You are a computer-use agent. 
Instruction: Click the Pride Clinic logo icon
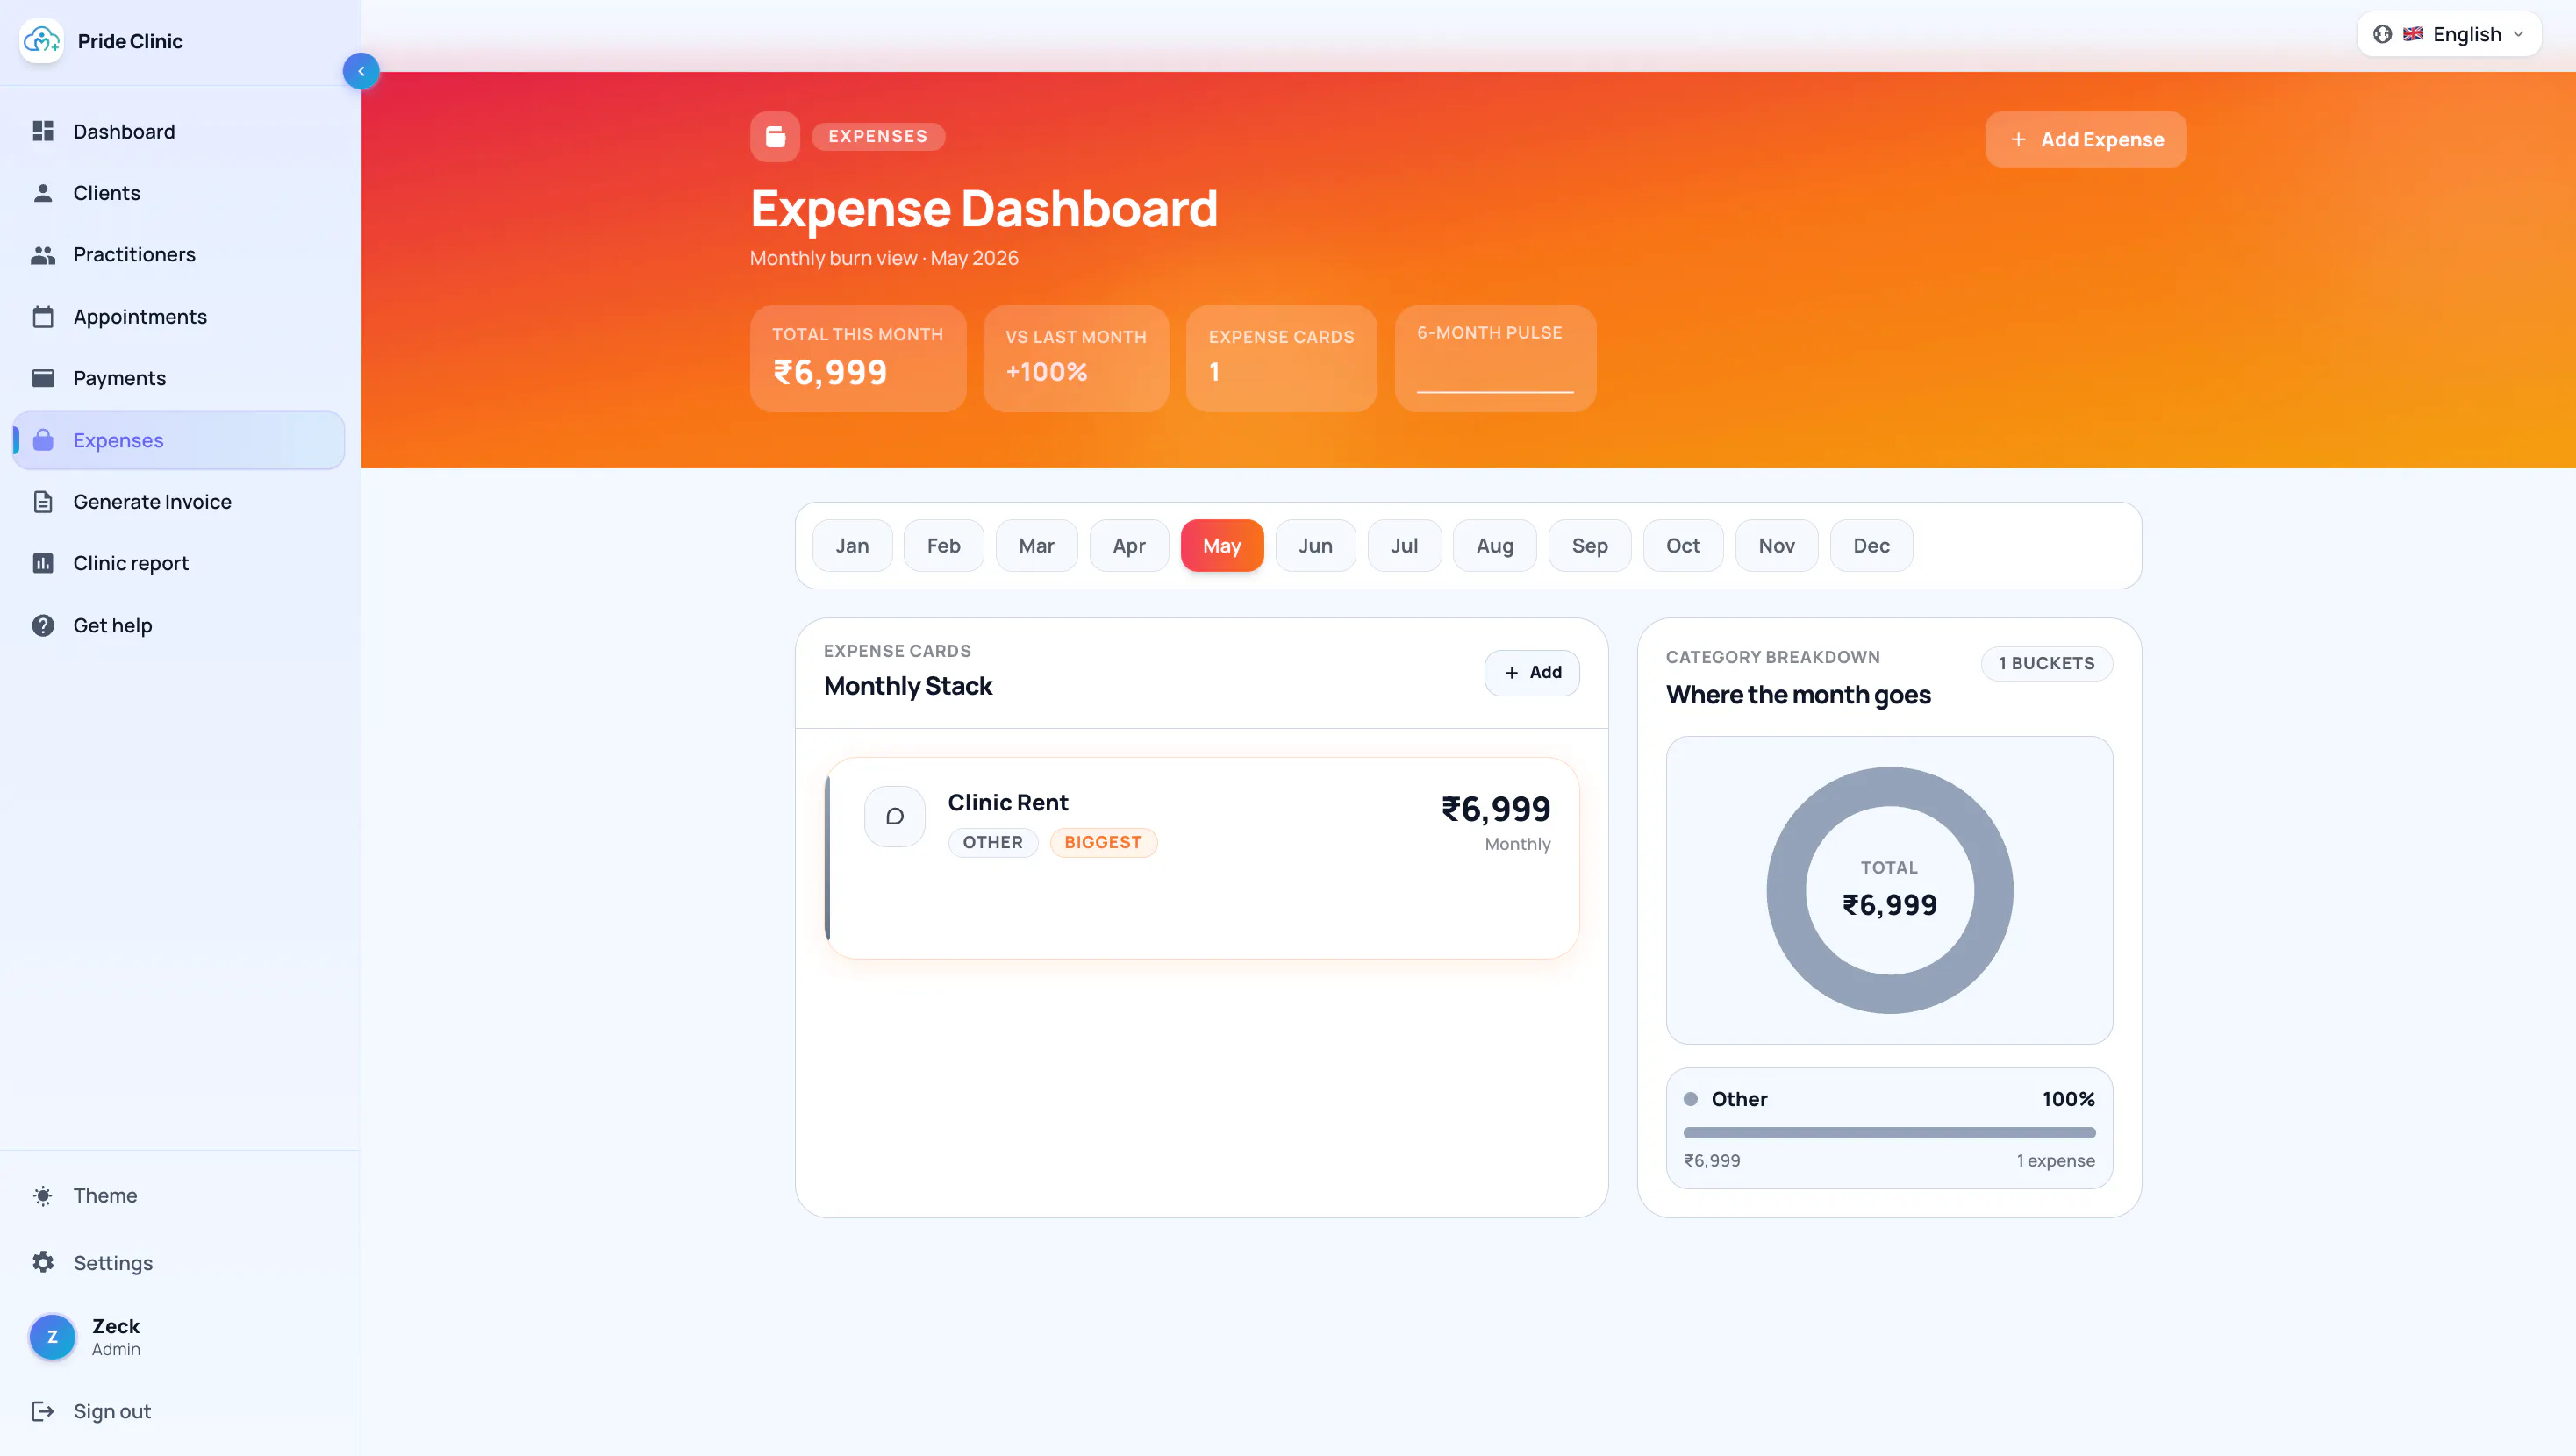[x=41, y=41]
